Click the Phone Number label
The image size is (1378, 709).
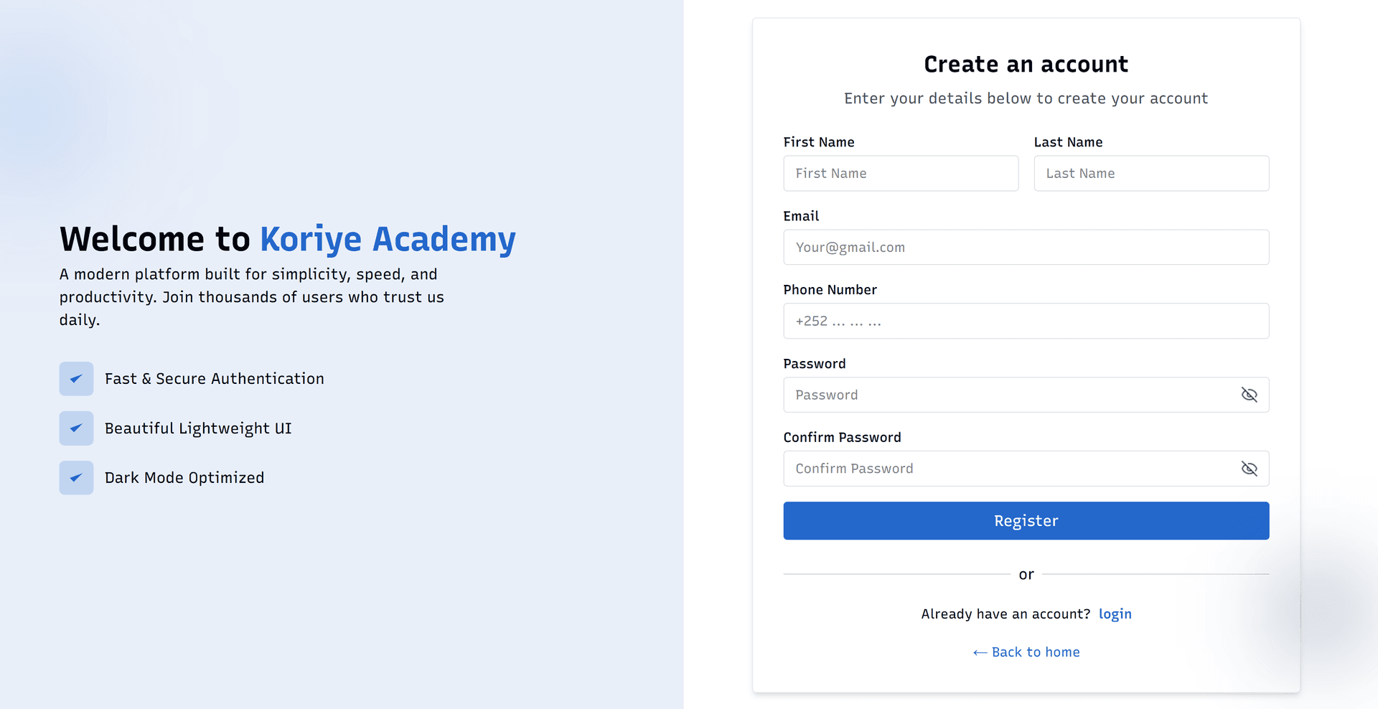(x=830, y=290)
